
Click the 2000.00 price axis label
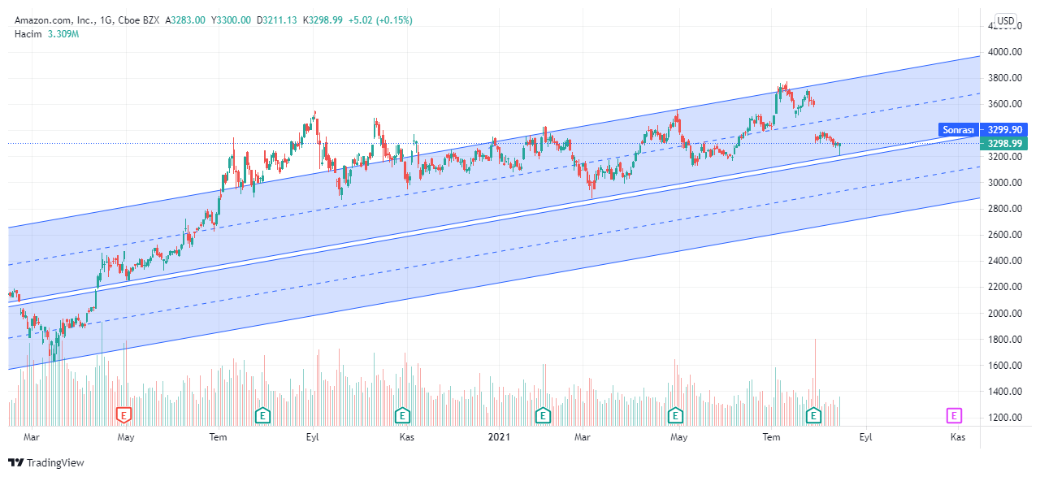(x=1006, y=313)
